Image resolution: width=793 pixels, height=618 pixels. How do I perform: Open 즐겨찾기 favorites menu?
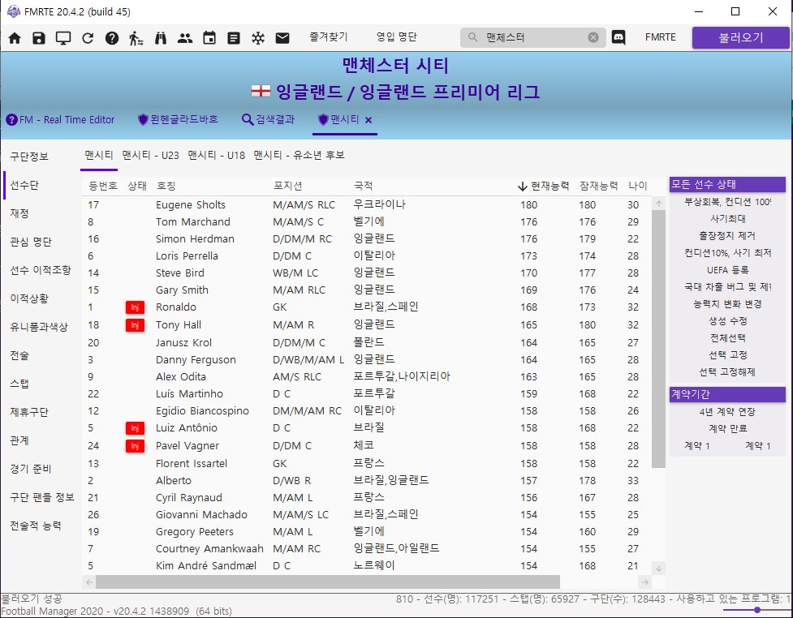[x=329, y=36]
